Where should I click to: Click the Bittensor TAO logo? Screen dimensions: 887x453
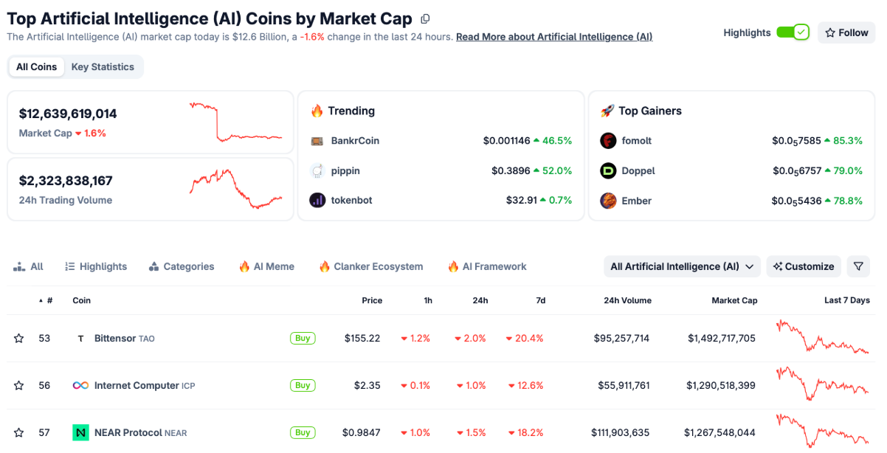(81, 338)
